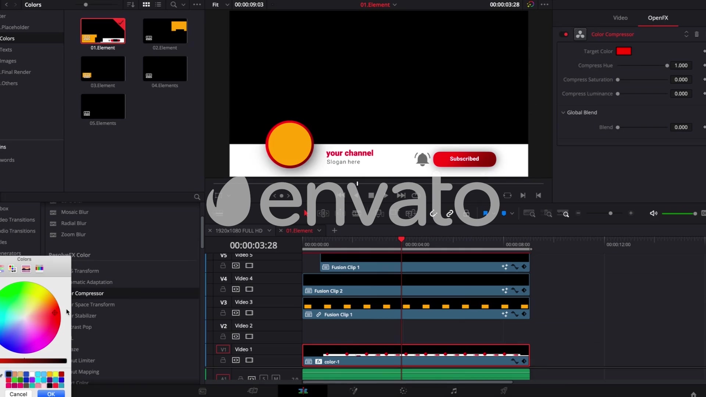This screenshot has width=706, height=397.
Task: Open the Fairlight music note page
Action: (x=454, y=391)
